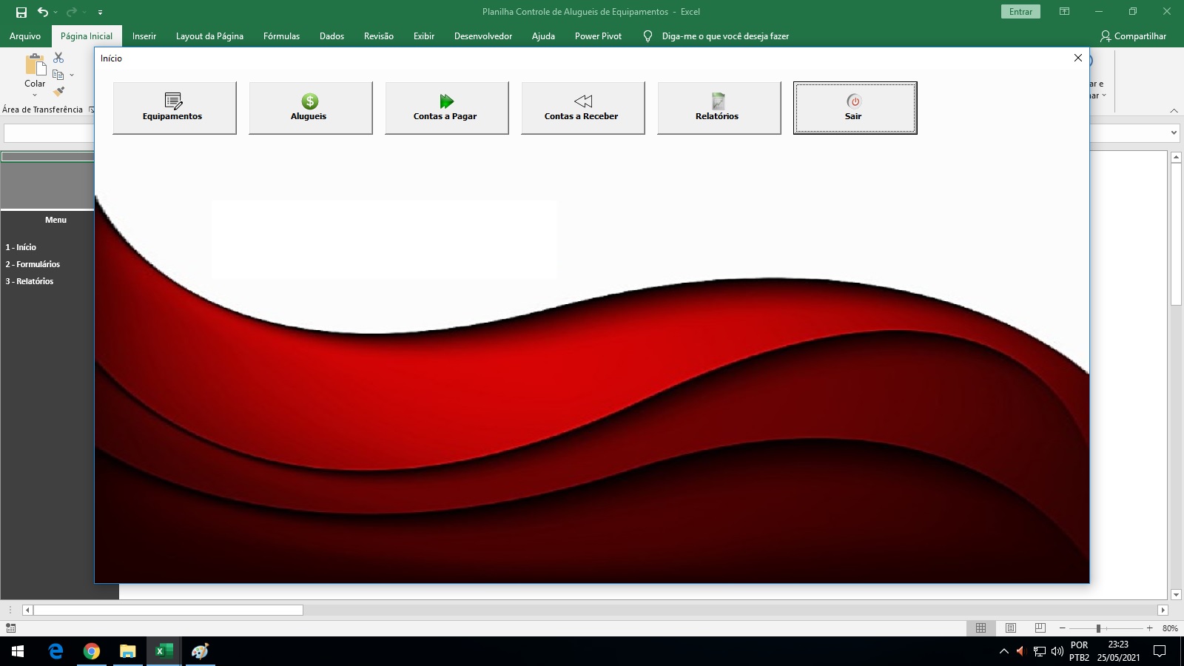Viewport: 1184px width, 666px height.
Task: Expand the Colar paste dropdown arrow
Action: coord(35,95)
